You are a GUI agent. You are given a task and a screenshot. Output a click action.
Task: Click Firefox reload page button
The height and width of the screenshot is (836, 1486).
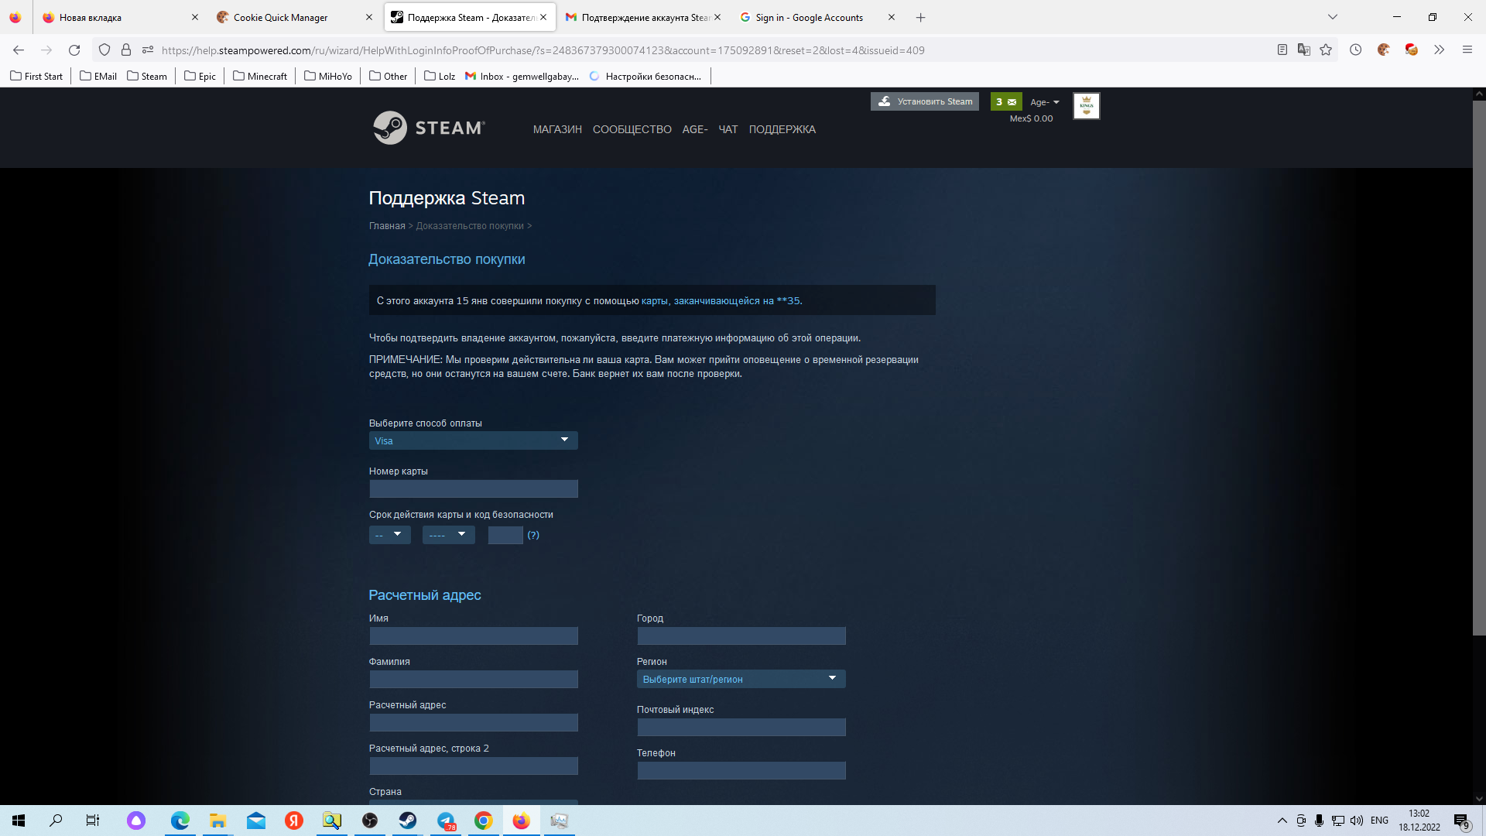click(74, 50)
